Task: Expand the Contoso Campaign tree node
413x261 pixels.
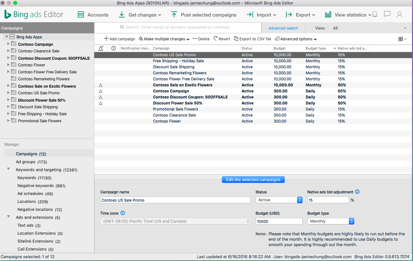Action: [8, 44]
